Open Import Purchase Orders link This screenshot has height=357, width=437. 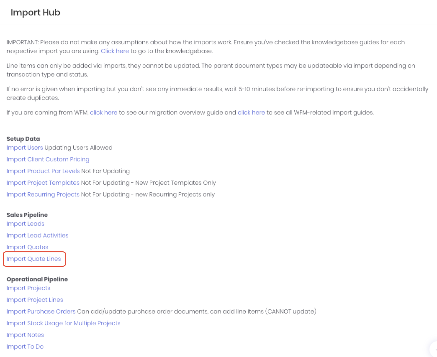[41, 311]
